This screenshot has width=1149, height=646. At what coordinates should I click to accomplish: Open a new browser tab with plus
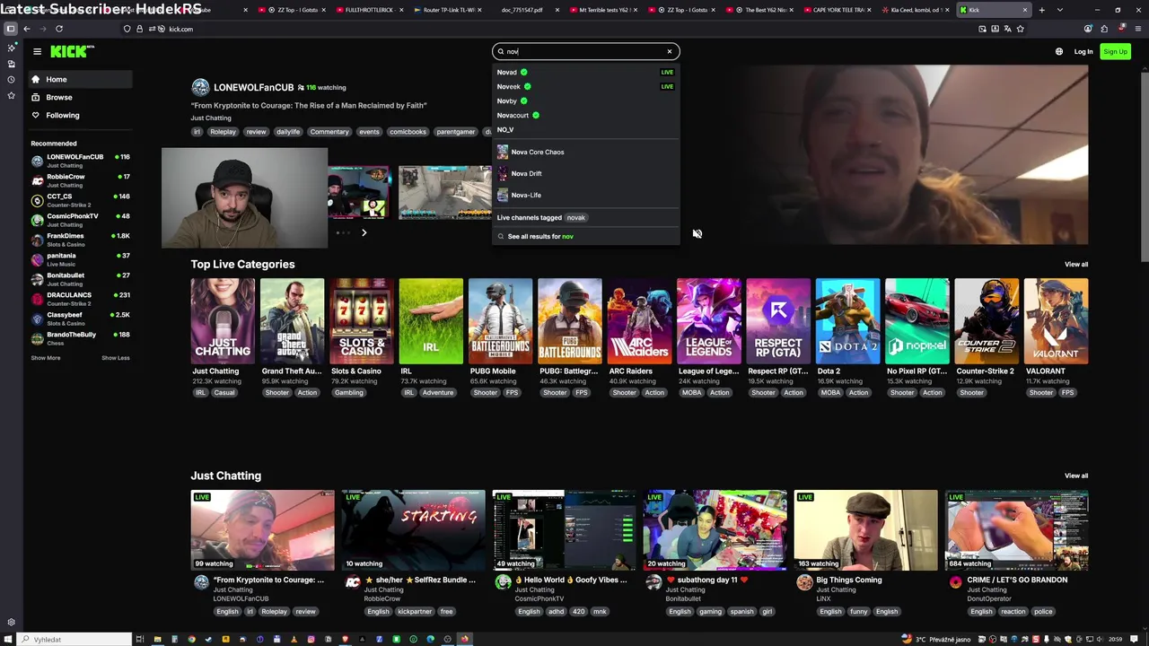[1041, 10]
